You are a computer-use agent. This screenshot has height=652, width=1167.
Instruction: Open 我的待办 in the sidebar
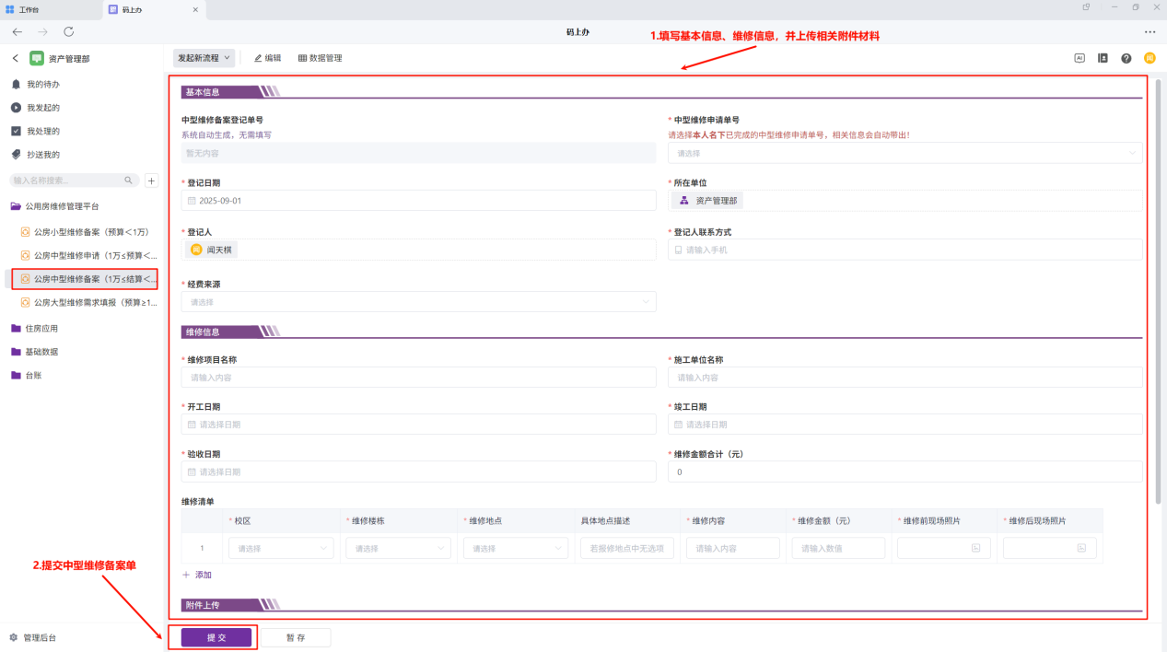point(42,84)
